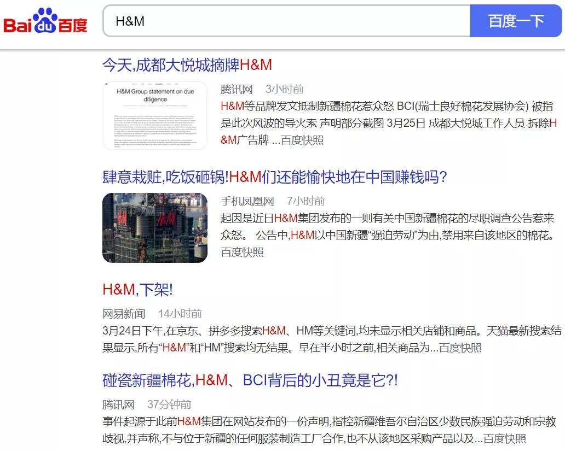This screenshot has height=452, width=565.
Task: Click 百度快照 under the 网易新闻 result
Action: 463,348
